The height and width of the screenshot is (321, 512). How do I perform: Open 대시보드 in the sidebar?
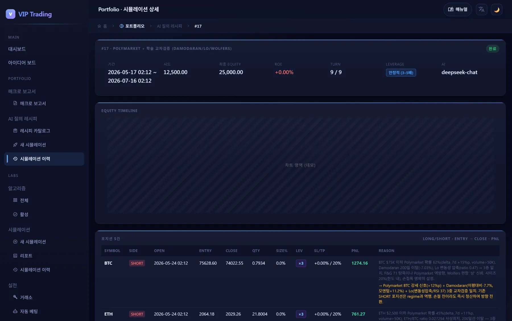(x=17, y=49)
